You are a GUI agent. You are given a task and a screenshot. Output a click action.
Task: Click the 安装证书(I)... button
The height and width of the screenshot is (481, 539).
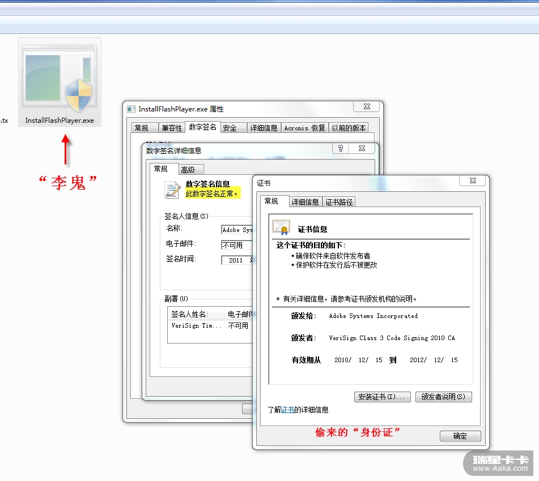[382, 397]
